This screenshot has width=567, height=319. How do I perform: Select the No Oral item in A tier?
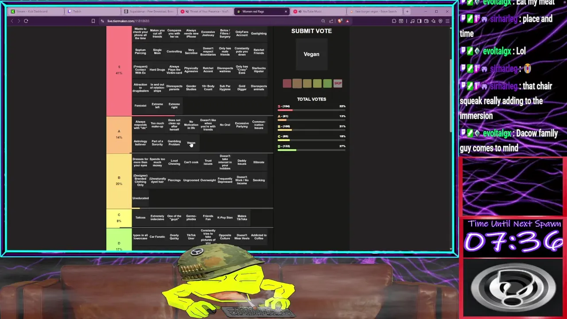tap(225, 125)
